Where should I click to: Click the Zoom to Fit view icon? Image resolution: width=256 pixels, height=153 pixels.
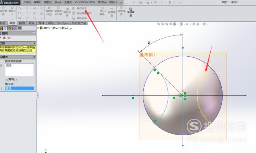click(x=159, y=24)
